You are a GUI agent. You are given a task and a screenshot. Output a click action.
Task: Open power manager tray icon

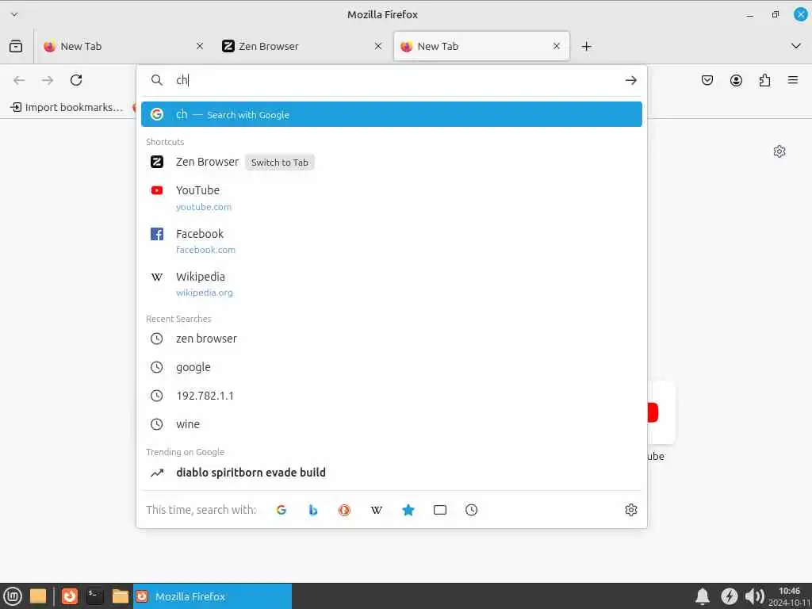tap(730, 596)
